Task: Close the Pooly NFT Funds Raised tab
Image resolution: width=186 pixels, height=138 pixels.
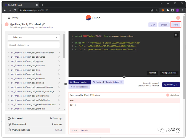Action: (121, 82)
